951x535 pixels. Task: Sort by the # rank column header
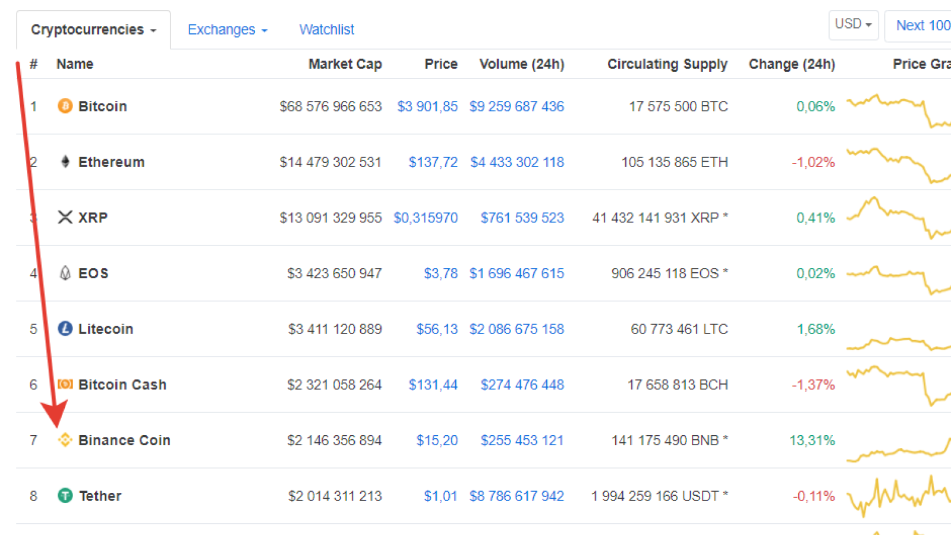pos(34,64)
